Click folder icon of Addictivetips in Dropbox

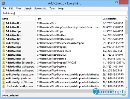pos(4,47)
